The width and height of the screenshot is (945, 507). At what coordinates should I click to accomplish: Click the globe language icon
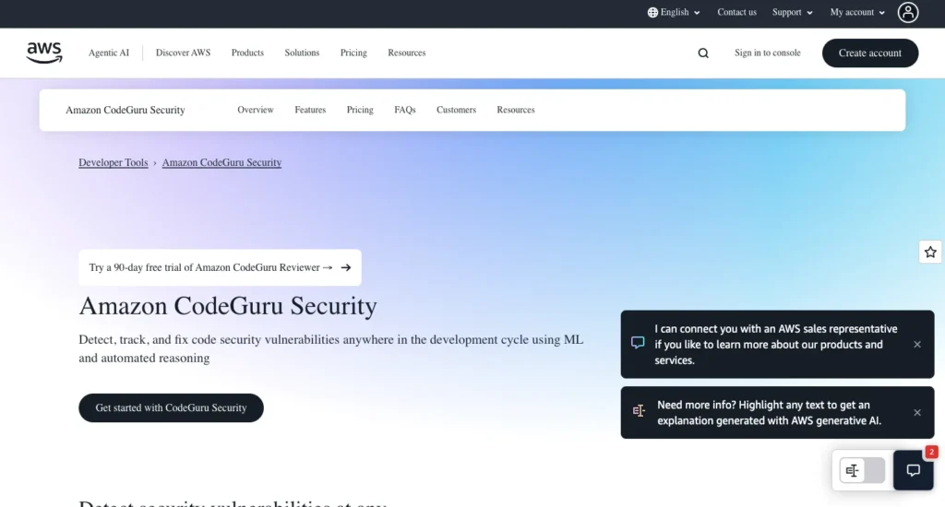click(x=652, y=12)
